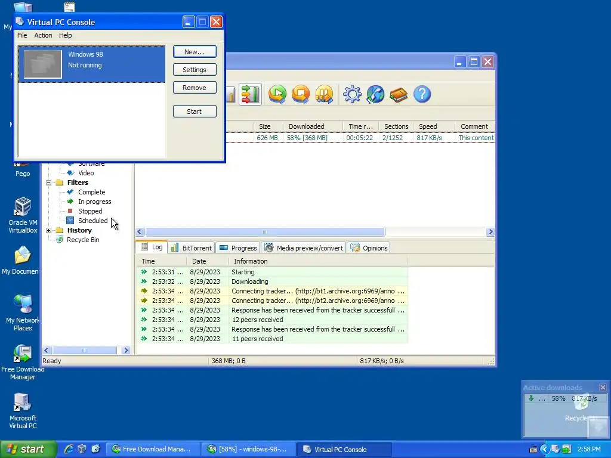611x458 pixels.
Task: Select the bt1.archive.org tracker log entry
Action: click(272, 291)
